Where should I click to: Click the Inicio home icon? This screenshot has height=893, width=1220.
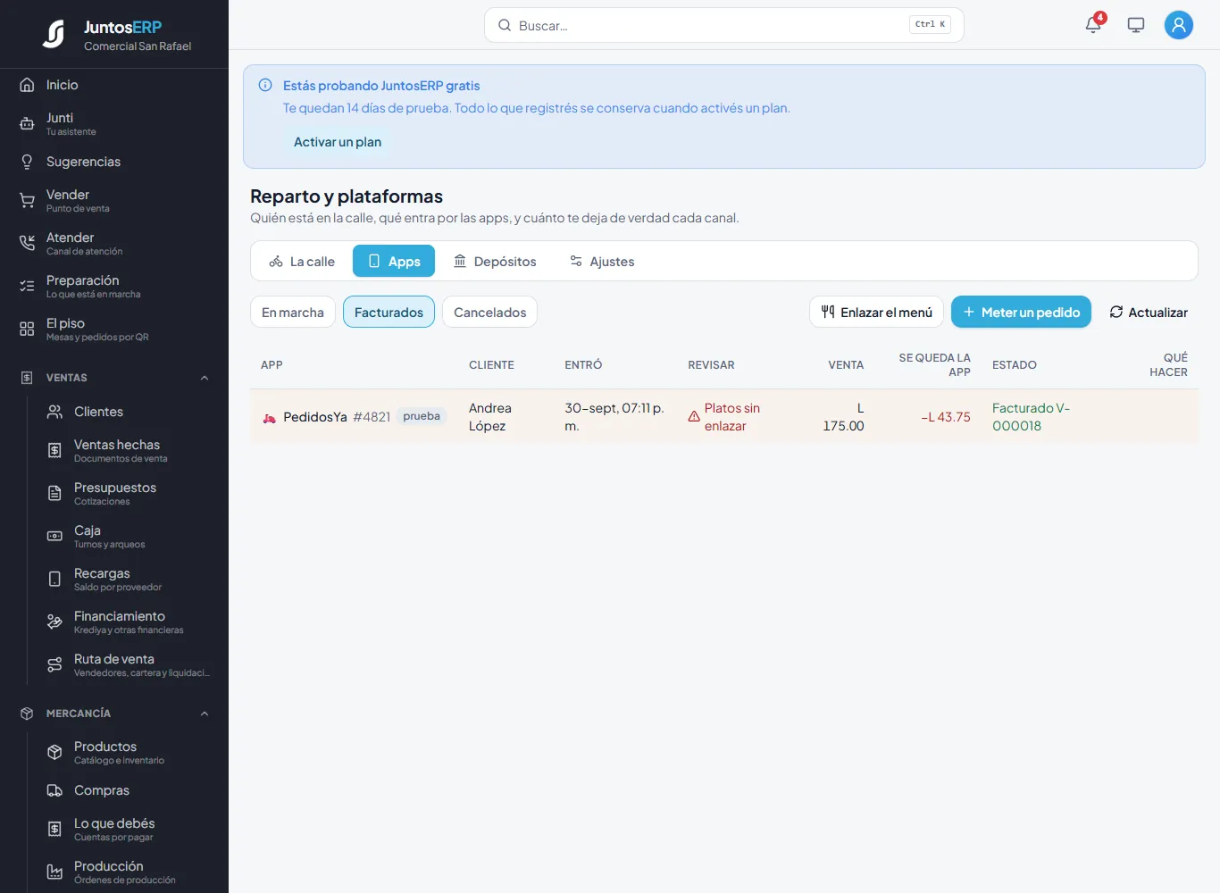pos(27,85)
